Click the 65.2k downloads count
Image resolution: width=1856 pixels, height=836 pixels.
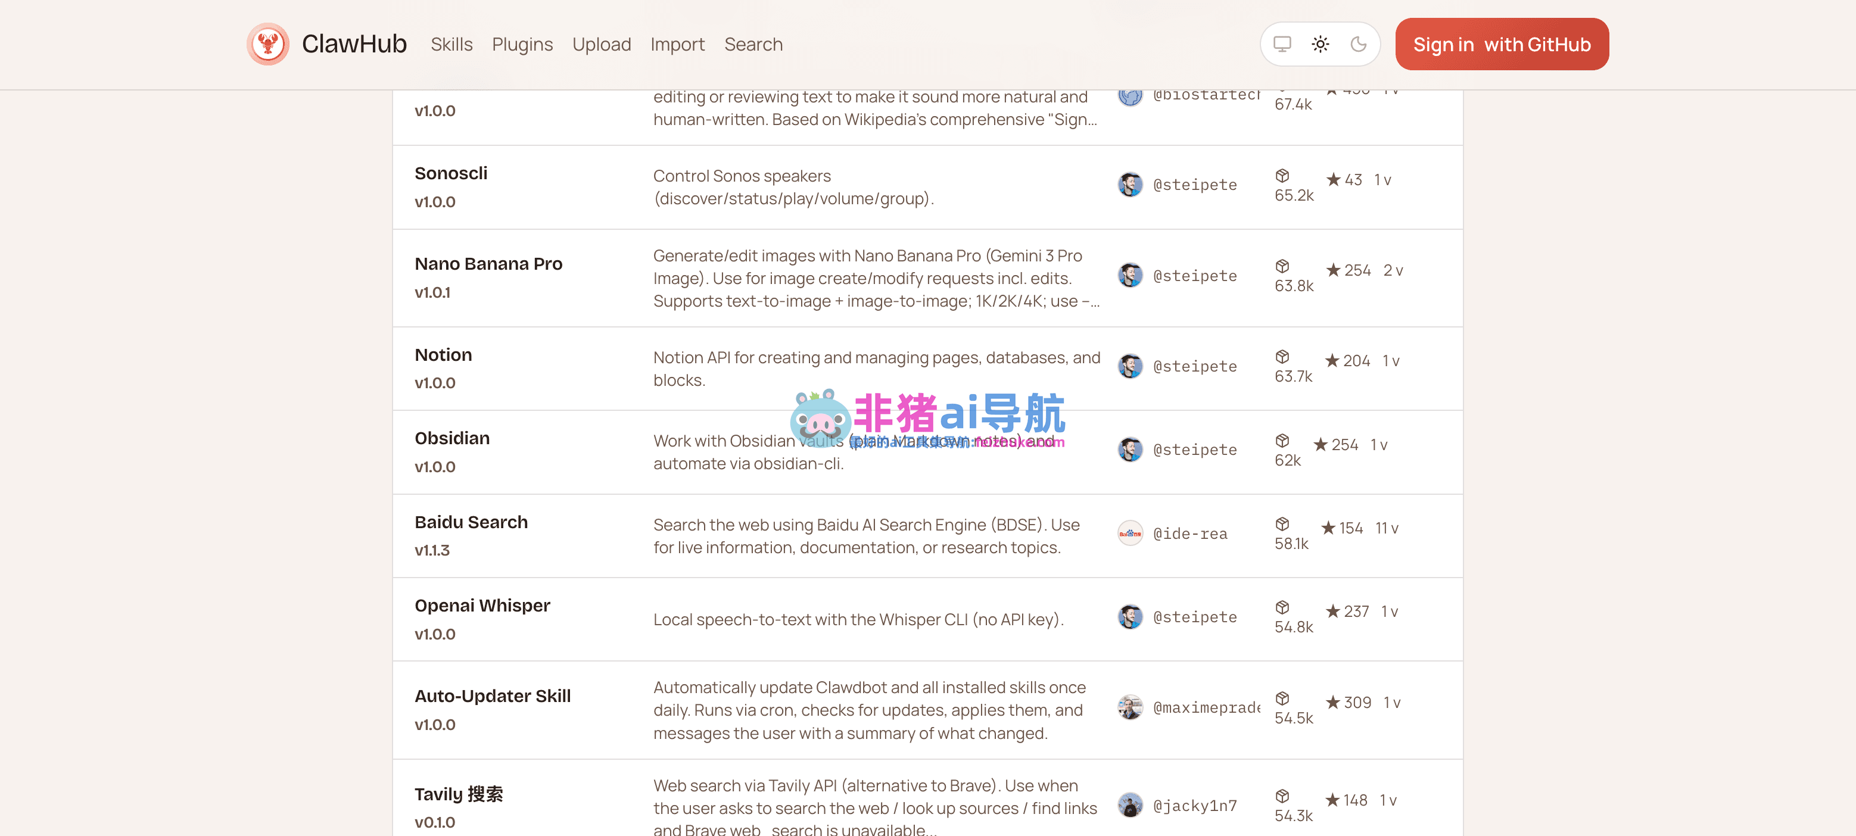click(x=1294, y=196)
